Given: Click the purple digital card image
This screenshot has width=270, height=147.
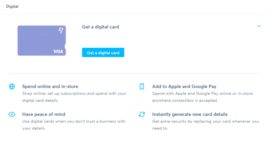Looking at the screenshot, I should pyautogui.click(x=42, y=41).
